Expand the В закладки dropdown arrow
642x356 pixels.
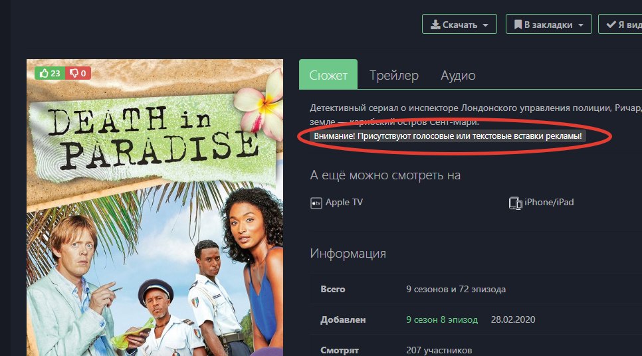click(x=581, y=25)
